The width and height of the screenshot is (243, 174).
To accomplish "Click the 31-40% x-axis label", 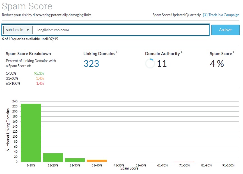I will (97, 165).
